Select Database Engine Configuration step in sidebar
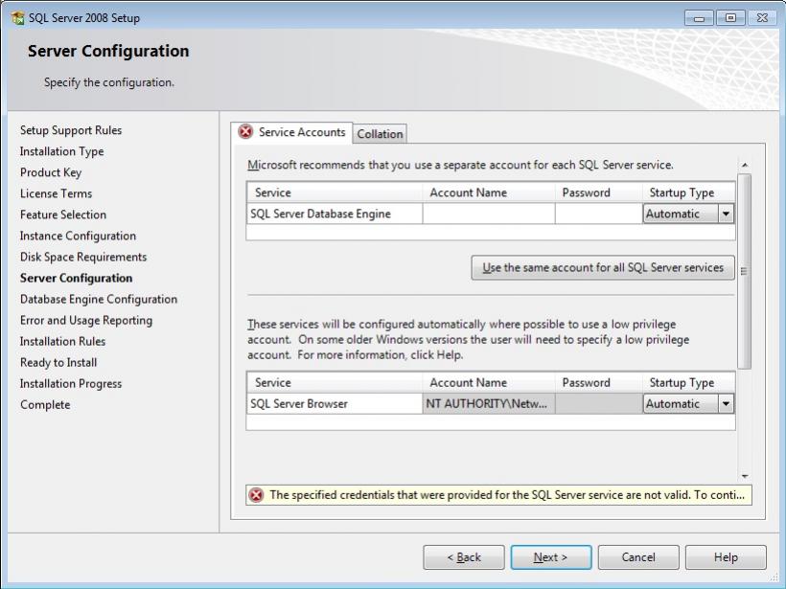786x589 pixels. pyautogui.click(x=99, y=299)
